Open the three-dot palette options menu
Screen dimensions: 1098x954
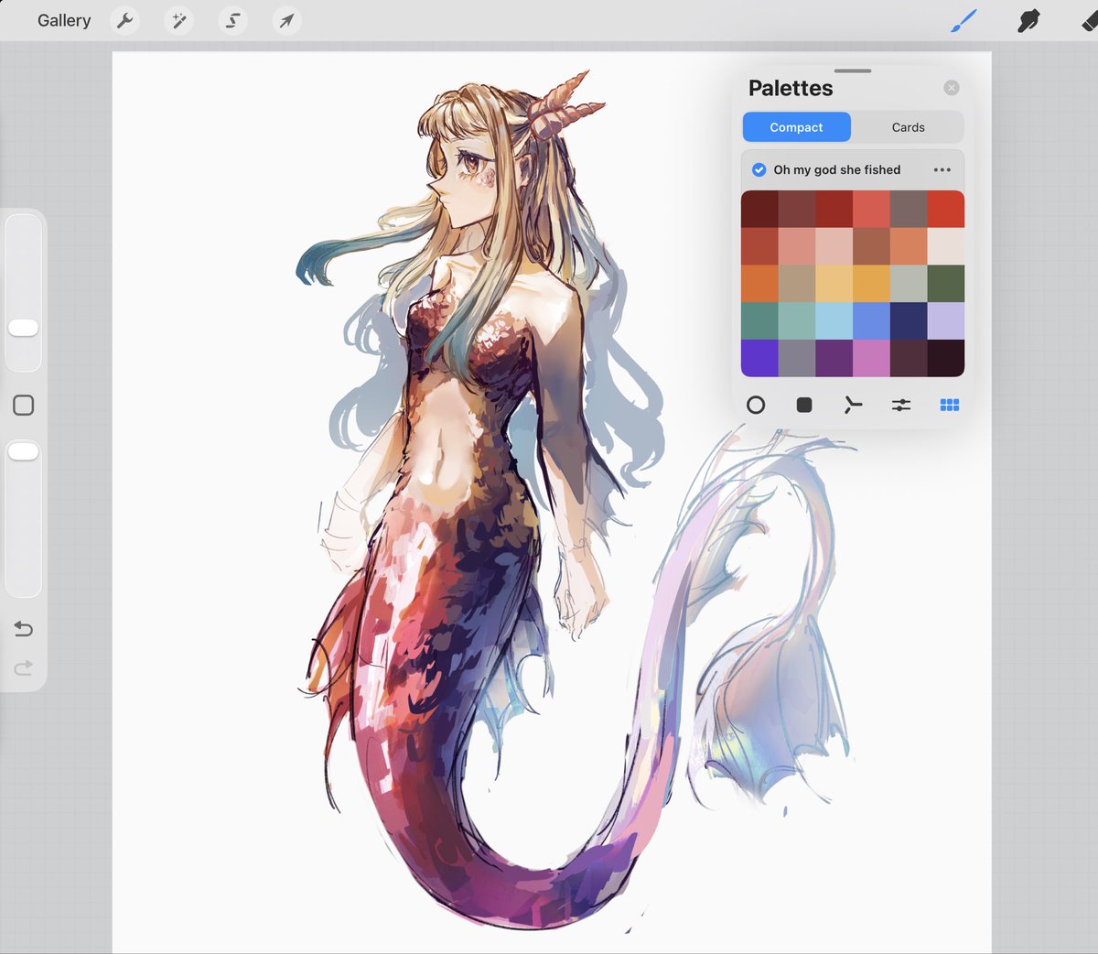tap(942, 169)
